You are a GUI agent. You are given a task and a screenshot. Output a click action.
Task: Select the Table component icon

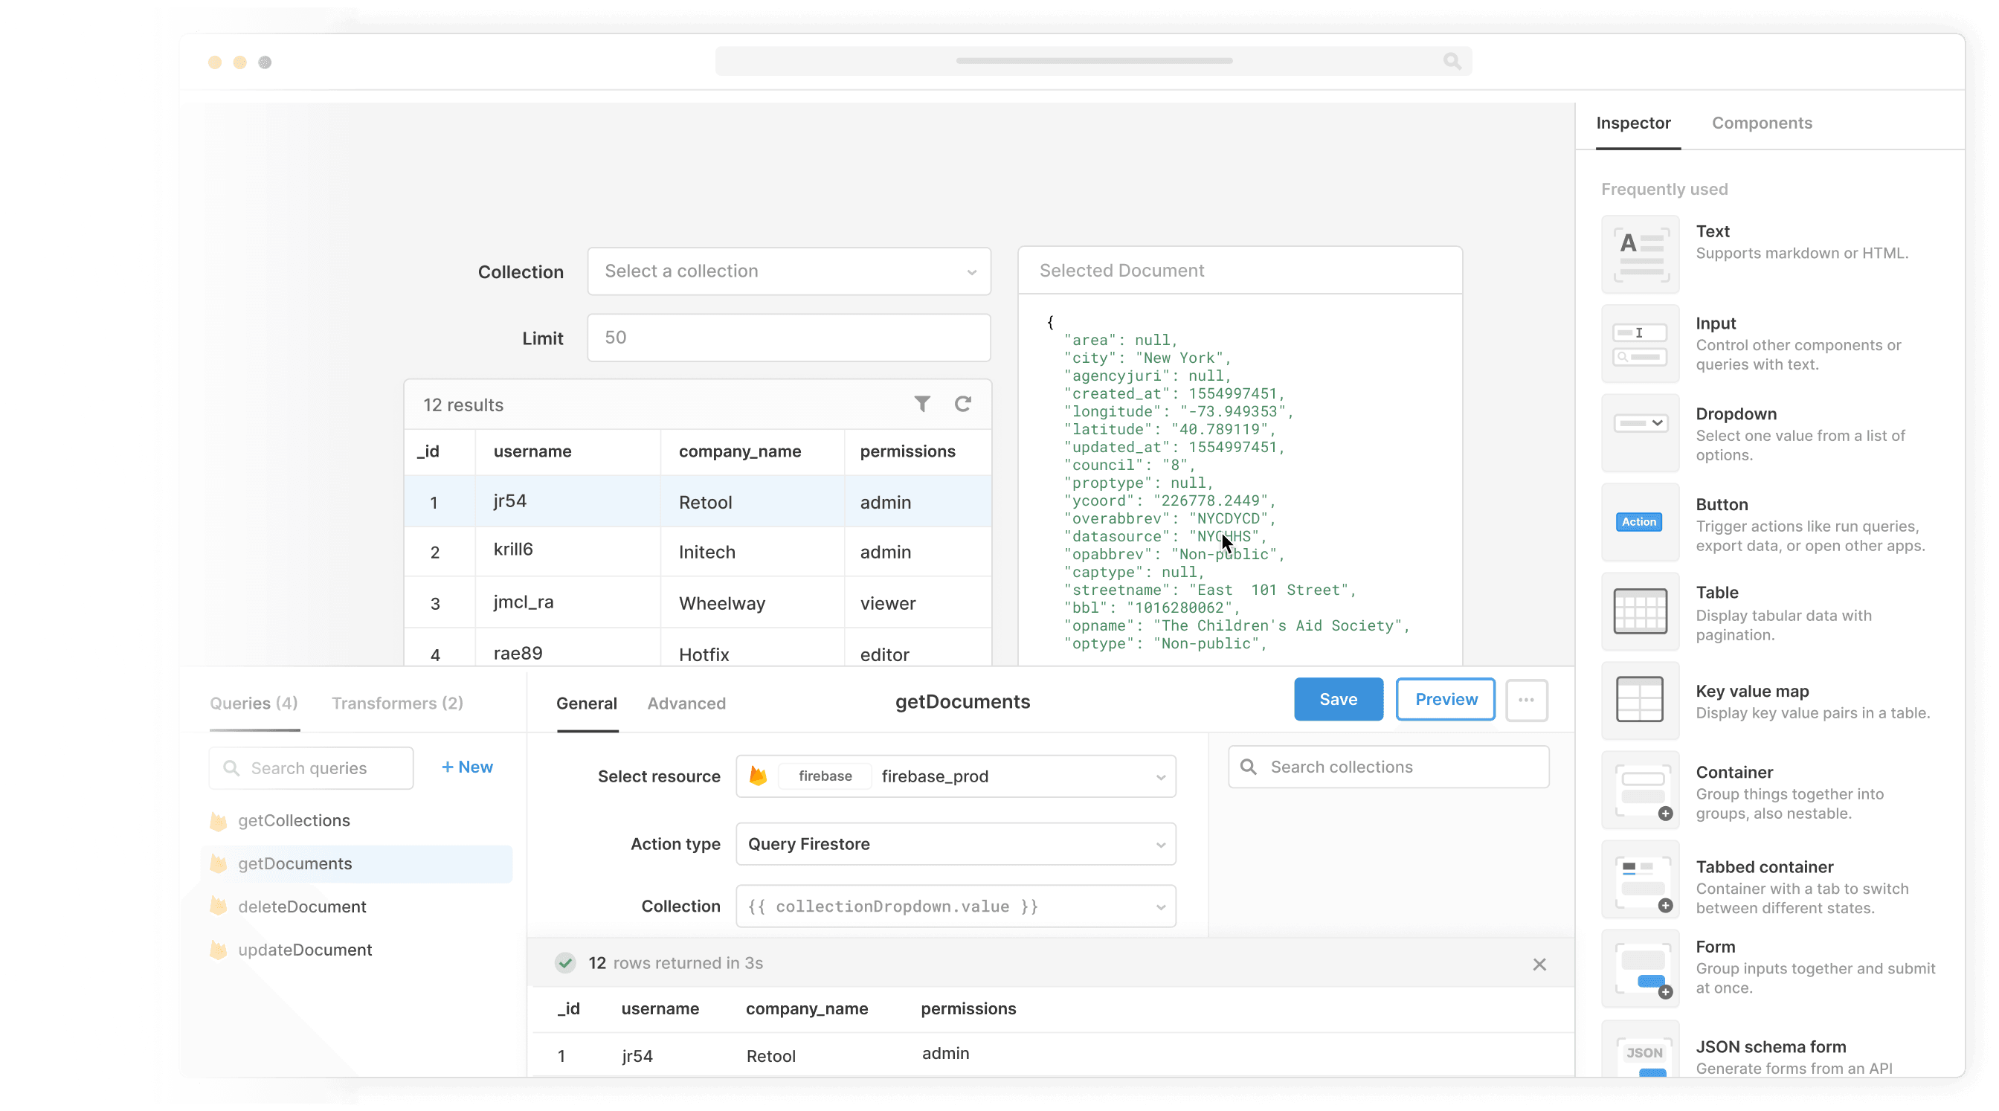pos(1640,611)
